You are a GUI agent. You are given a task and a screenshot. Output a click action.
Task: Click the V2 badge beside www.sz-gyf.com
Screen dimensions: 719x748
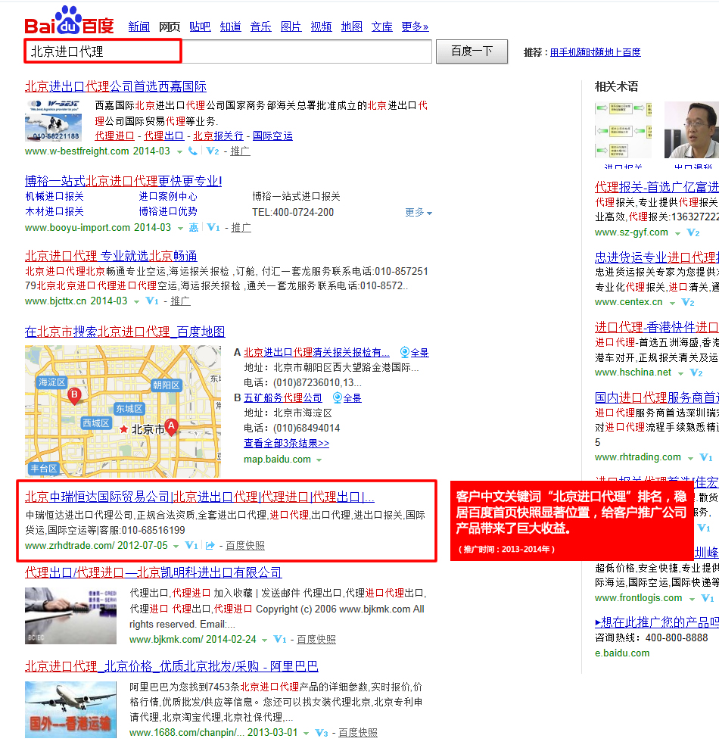[693, 232]
